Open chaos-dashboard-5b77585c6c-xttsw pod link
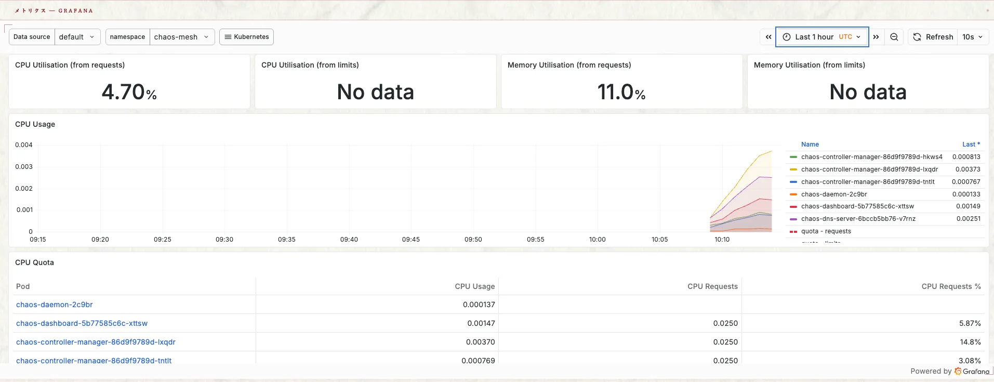 (82, 323)
